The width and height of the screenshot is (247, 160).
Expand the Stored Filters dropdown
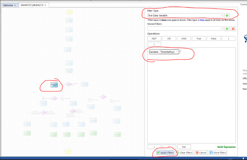185,28
